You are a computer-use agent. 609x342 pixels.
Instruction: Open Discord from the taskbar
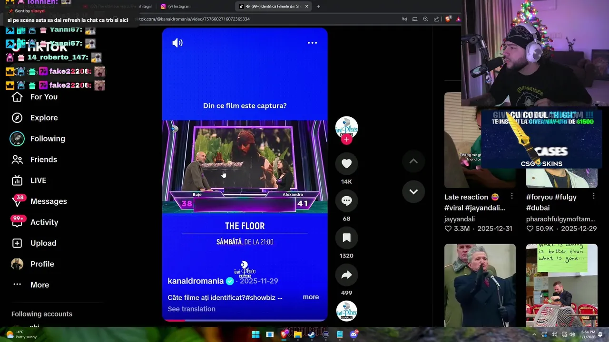[354, 334]
